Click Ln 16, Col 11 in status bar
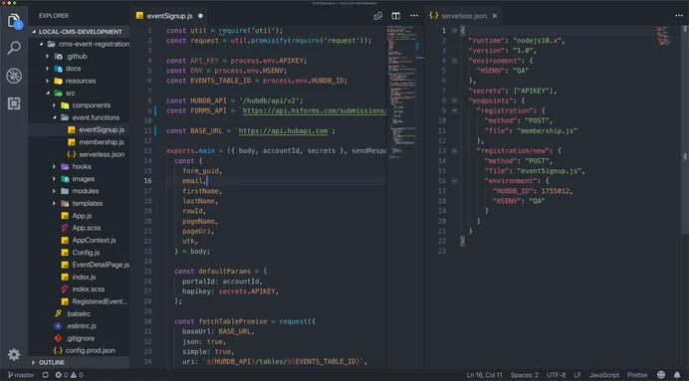 pos(484,375)
